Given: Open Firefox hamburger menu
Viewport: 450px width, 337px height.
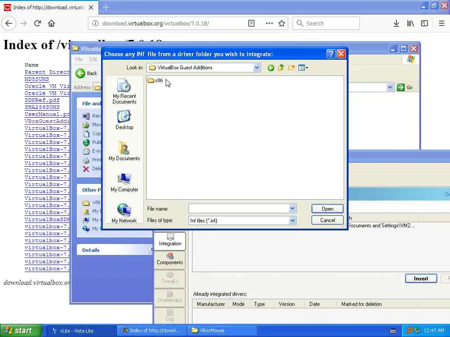Looking at the screenshot, I should coord(442,23).
